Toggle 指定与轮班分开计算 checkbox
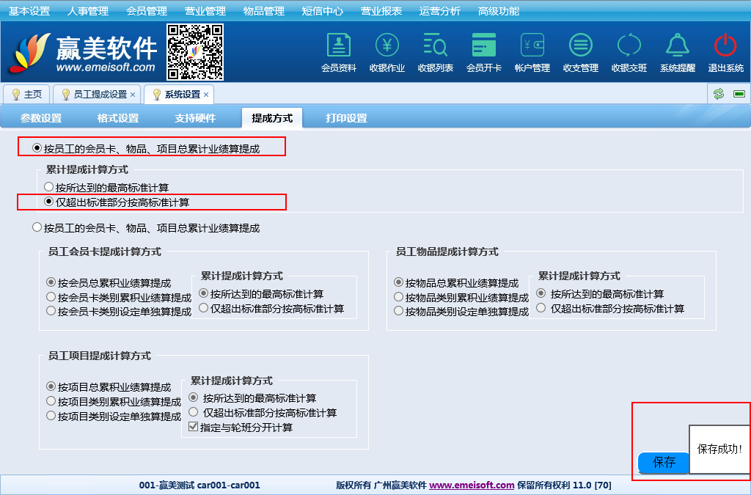This screenshot has height=495, width=751. (x=194, y=427)
